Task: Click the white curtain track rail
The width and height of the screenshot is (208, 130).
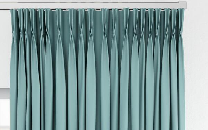Action: [x=93, y=6]
